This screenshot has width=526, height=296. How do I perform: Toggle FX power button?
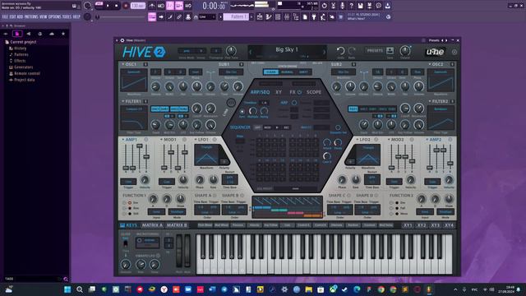[x=299, y=92]
